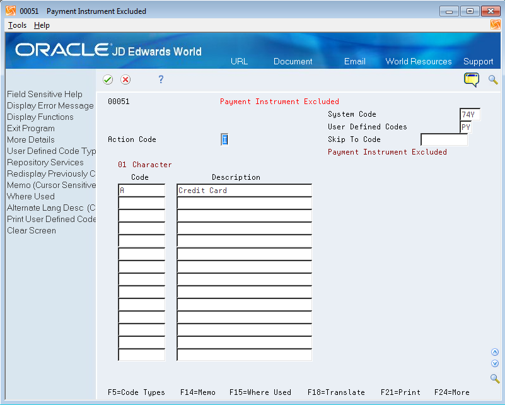The height and width of the screenshot is (405, 505).
Task: Open the blue question mark help icon
Action: [161, 79]
